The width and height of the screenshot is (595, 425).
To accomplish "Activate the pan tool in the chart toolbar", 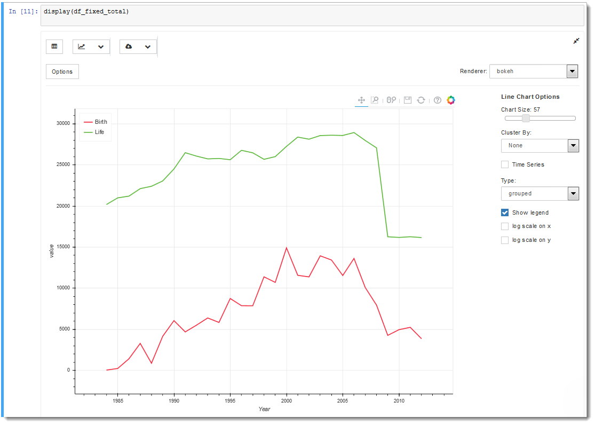I will coord(361,100).
